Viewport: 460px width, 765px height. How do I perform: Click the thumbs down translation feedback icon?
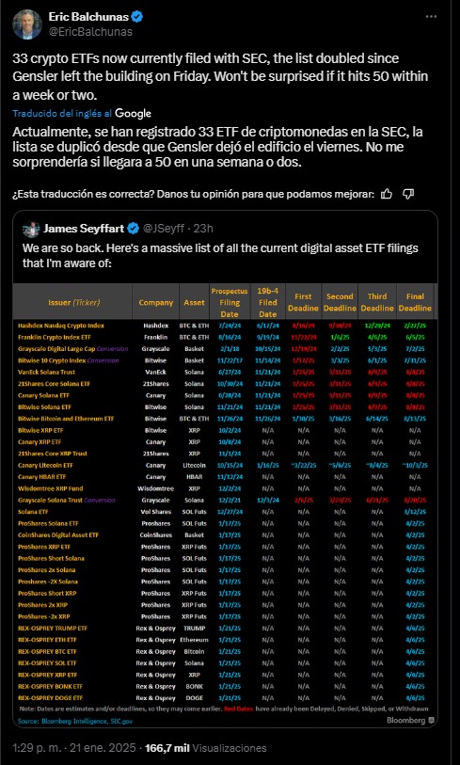[x=408, y=194]
